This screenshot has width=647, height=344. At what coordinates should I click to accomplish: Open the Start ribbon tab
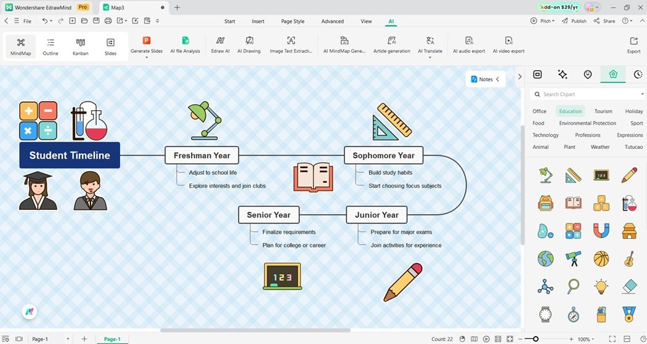coord(230,21)
